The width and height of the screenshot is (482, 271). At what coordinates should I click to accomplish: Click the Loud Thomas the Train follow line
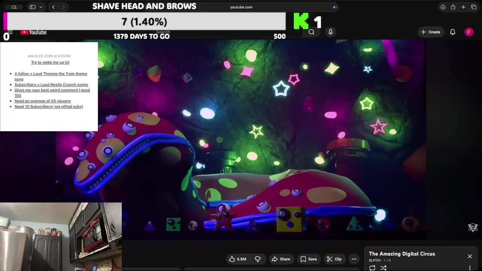pos(51,76)
